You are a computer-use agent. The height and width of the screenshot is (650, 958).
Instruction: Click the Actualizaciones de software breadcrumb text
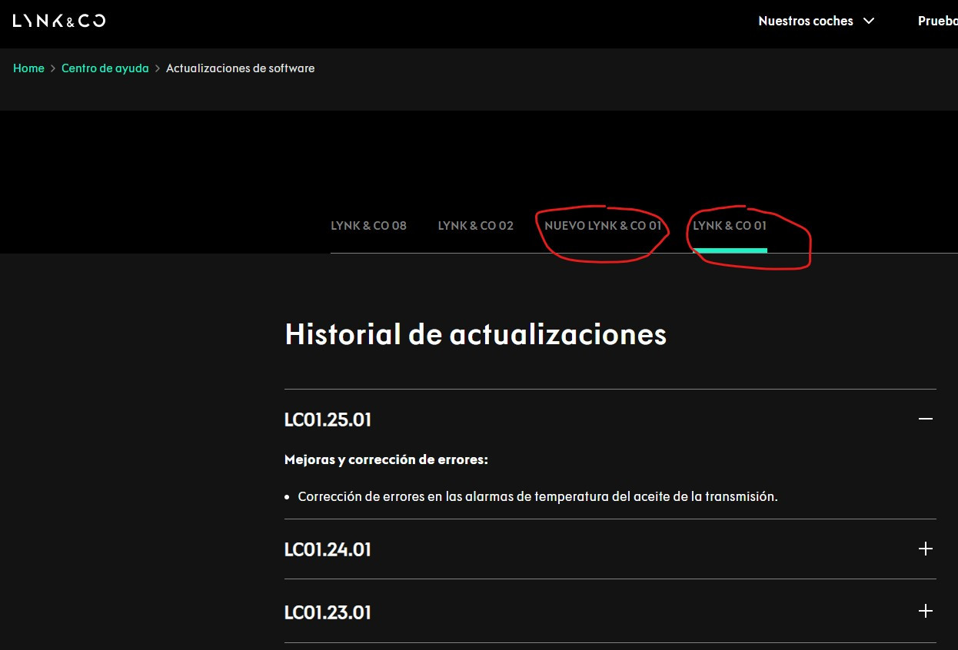[x=240, y=68]
